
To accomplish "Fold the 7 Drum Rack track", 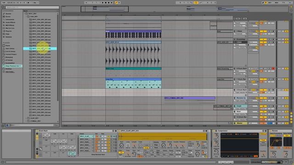I will pyautogui.click(x=235, y=79).
